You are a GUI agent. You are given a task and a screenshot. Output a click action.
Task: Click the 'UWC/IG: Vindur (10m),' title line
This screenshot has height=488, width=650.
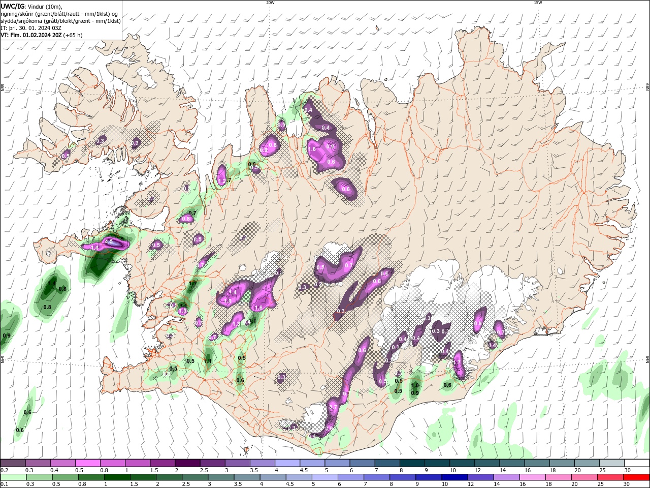[31, 6]
